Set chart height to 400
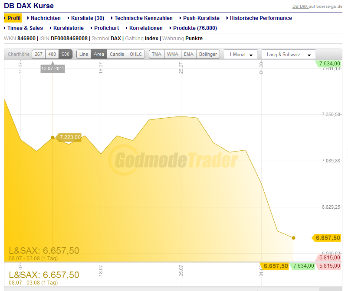 tap(52, 54)
